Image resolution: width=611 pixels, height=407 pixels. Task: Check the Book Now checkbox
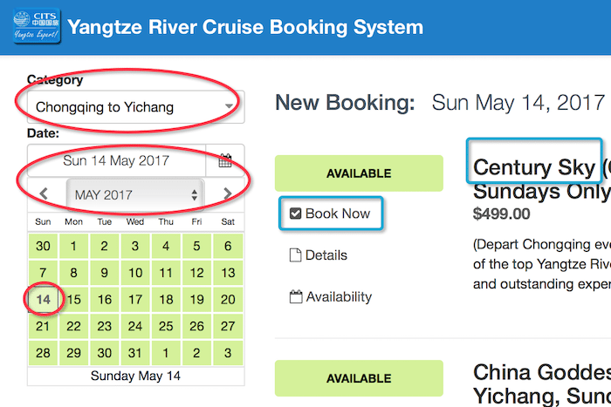tap(295, 214)
